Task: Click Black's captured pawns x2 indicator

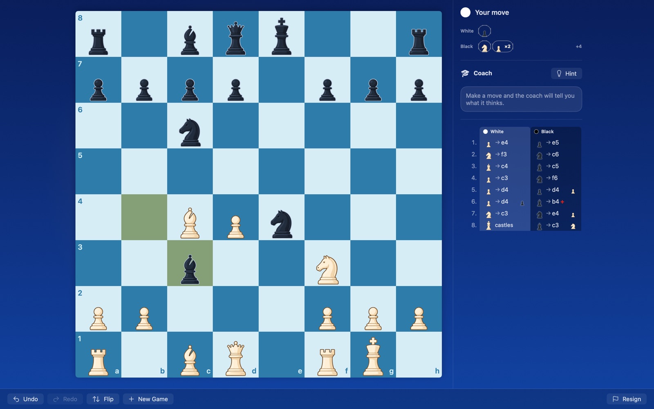Action: (503, 47)
